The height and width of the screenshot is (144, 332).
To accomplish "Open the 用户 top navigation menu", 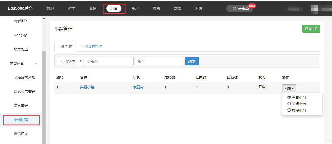I will [135, 8].
